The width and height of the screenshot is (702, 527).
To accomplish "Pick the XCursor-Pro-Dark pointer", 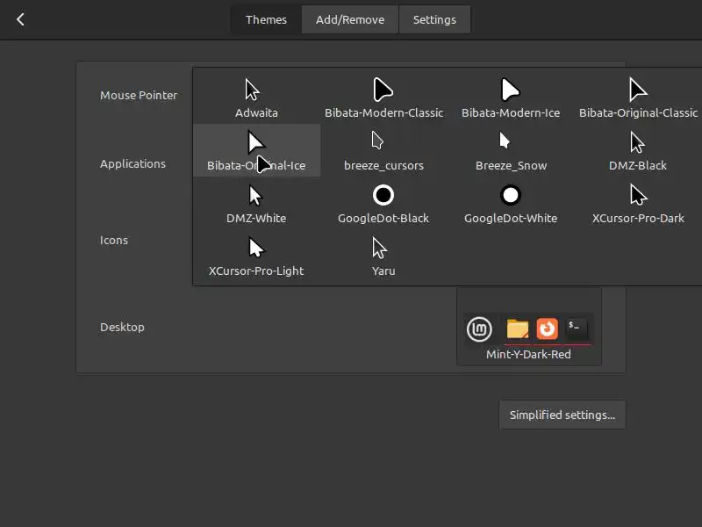I will tap(638, 203).
